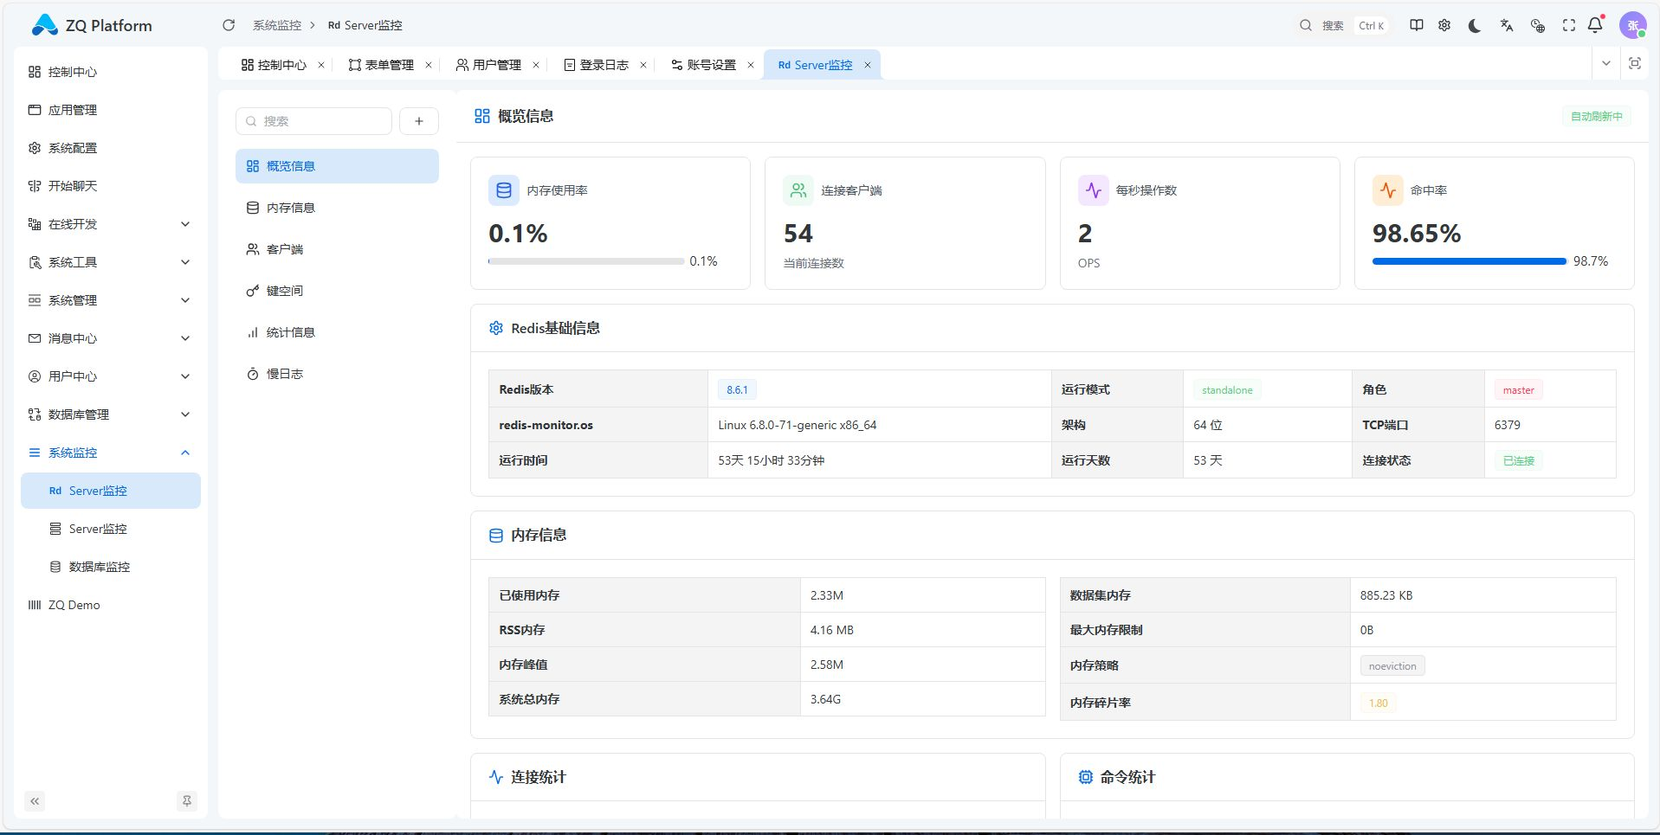Close the 用户管理 tab
The width and height of the screenshot is (1660, 835).
[536, 65]
